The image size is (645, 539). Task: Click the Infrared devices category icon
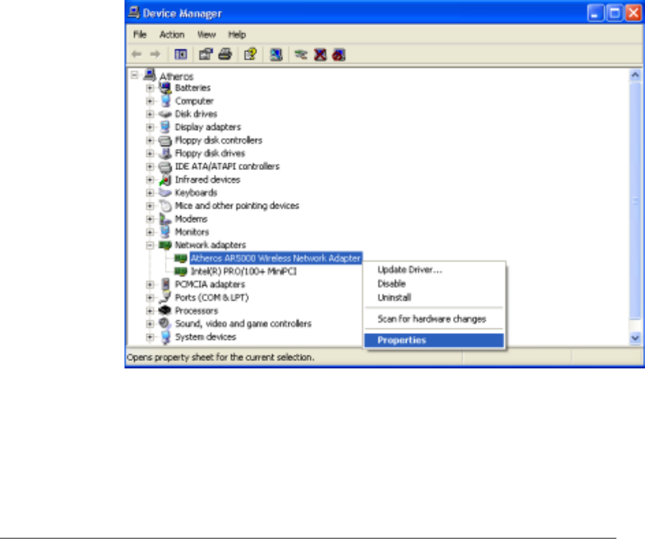165,180
